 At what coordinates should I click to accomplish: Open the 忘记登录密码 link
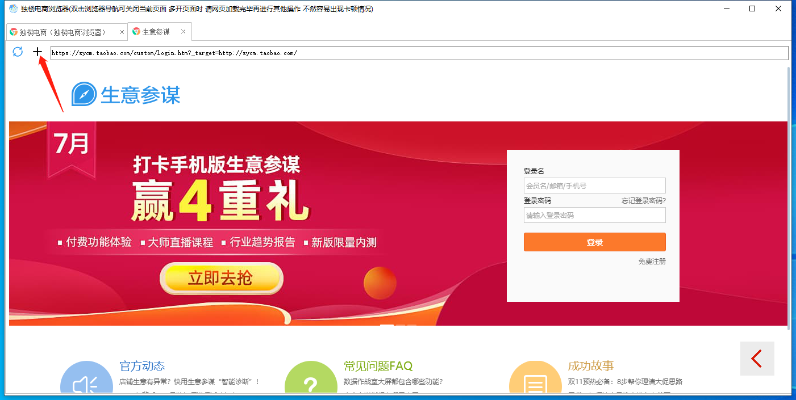(x=643, y=201)
